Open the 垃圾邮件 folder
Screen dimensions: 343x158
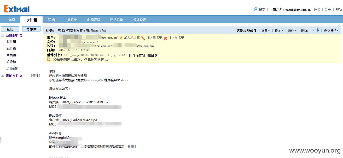[x=13, y=68]
